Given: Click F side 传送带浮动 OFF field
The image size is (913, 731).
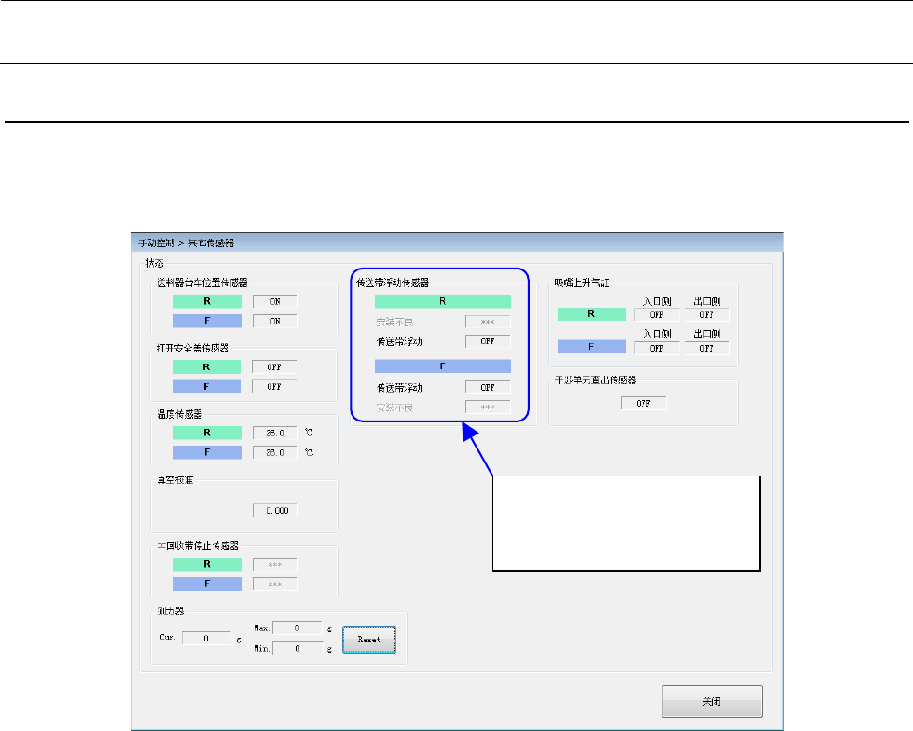Looking at the screenshot, I should point(488,387).
